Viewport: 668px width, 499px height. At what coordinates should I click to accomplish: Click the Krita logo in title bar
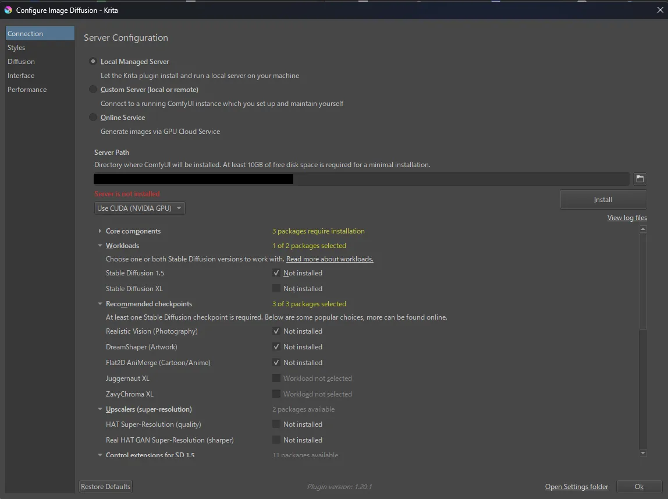pos(8,10)
